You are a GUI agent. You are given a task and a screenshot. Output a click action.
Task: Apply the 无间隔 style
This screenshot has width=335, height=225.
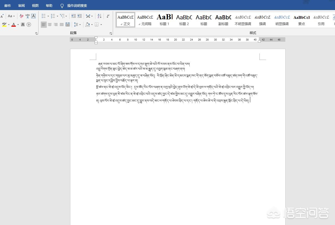(x=145, y=20)
